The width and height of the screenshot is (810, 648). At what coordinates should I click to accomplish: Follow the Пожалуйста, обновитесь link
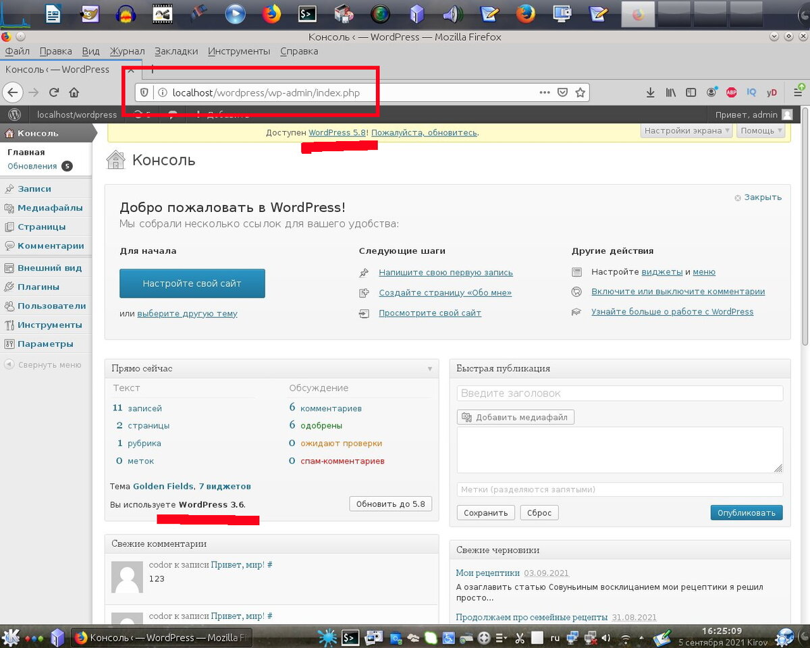tap(424, 133)
